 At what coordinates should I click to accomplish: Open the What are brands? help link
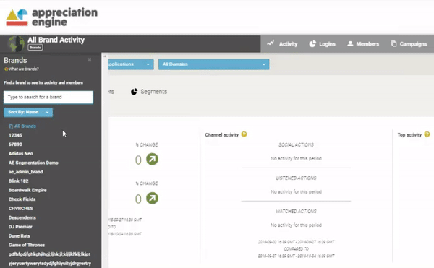coord(21,69)
